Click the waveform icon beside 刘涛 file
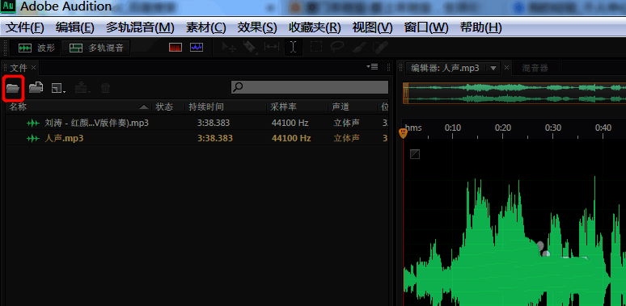The width and height of the screenshot is (626, 306). point(33,123)
